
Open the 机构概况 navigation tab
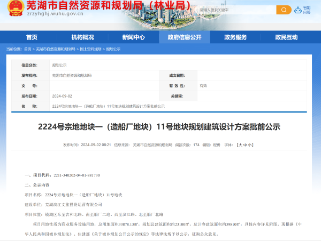[x=82, y=37]
